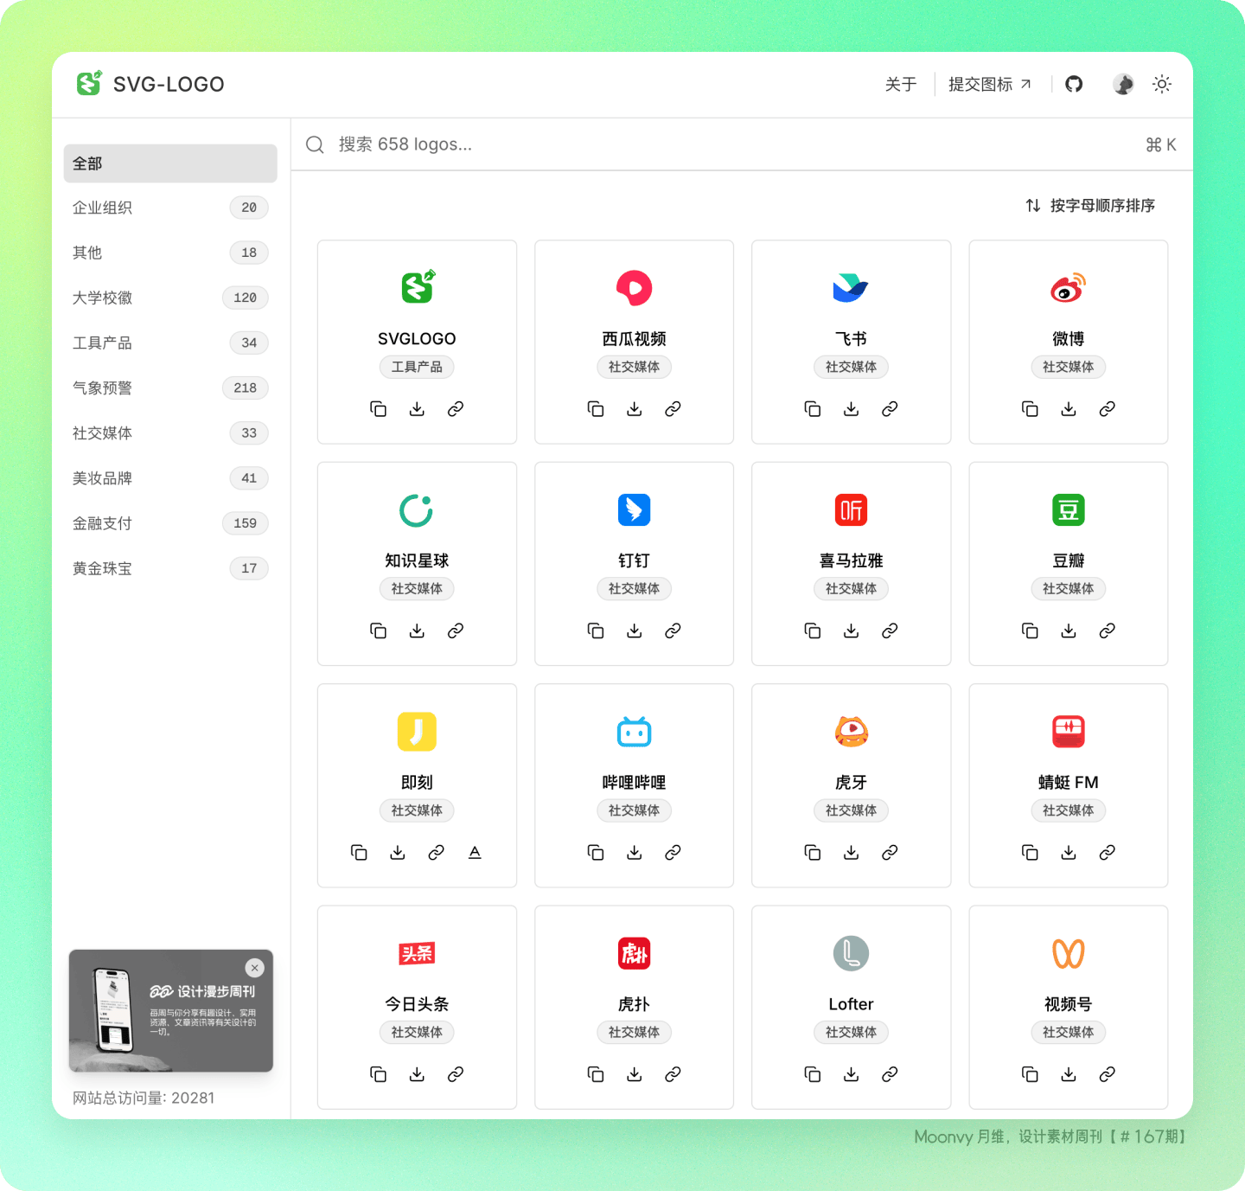Select the 大学校徽 category
The height and width of the screenshot is (1191, 1245).
tap(103, 298)
